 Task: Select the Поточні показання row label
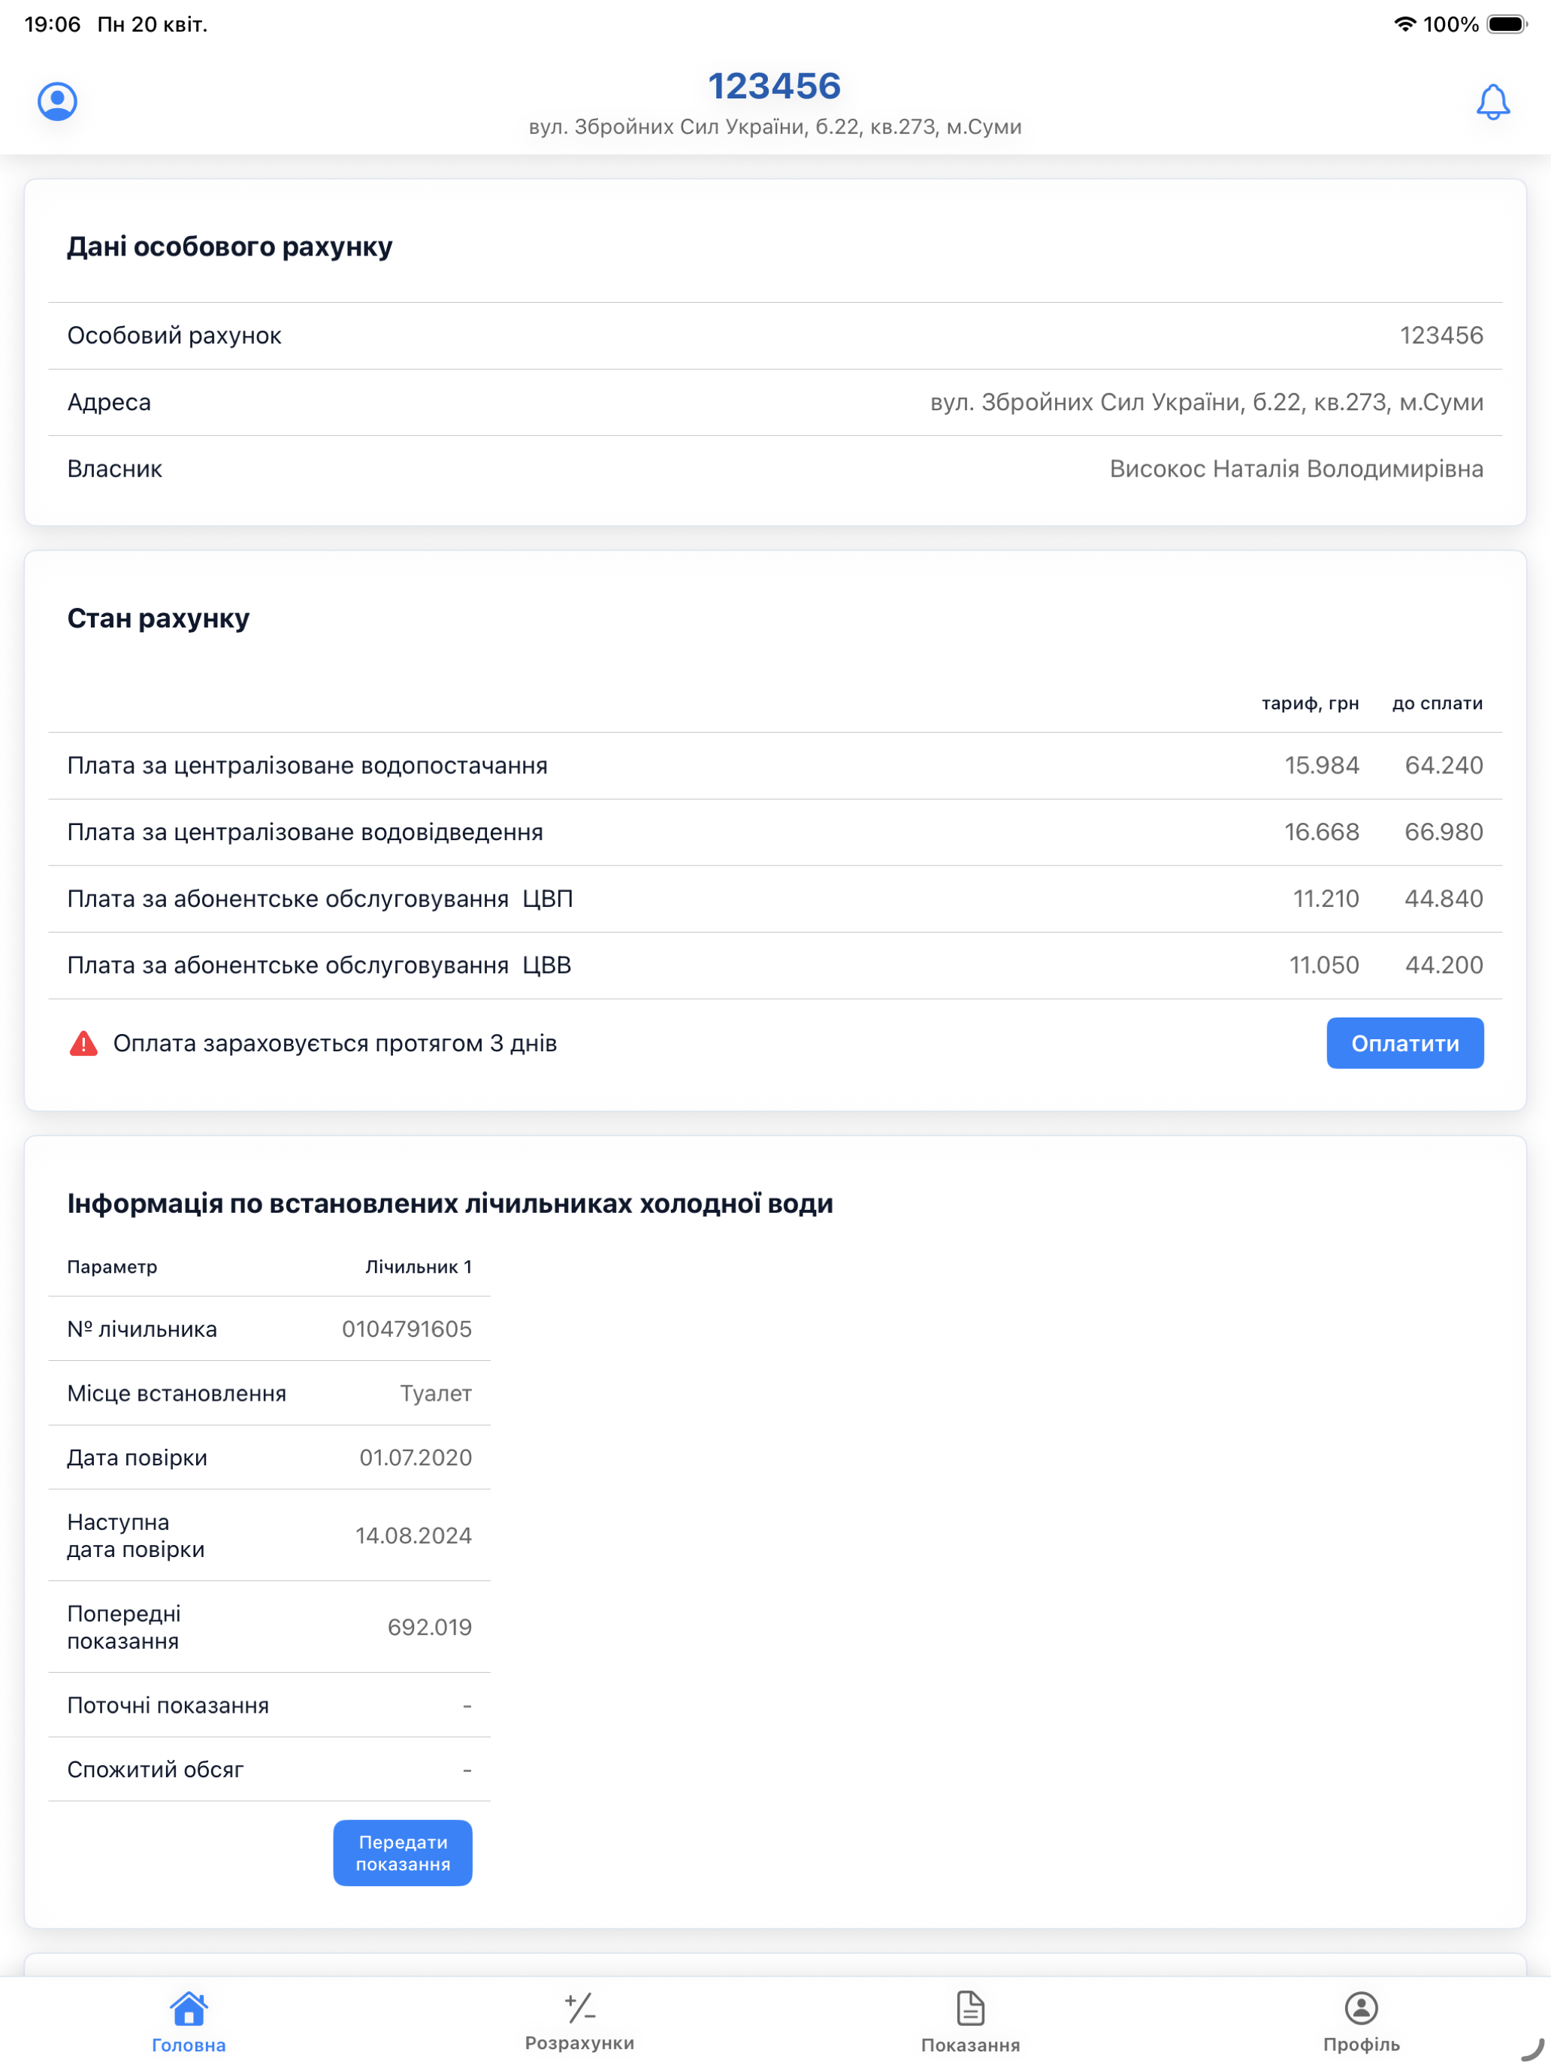pos(168,1705)
